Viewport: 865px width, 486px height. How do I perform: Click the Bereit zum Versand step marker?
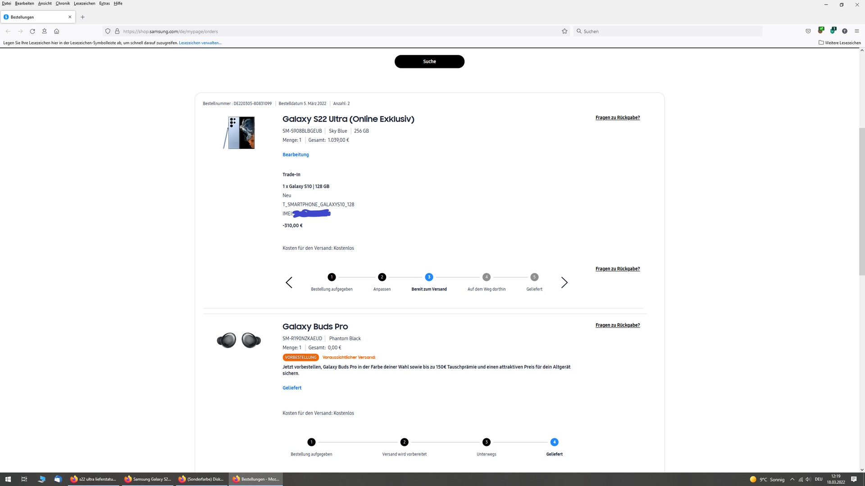429,277
